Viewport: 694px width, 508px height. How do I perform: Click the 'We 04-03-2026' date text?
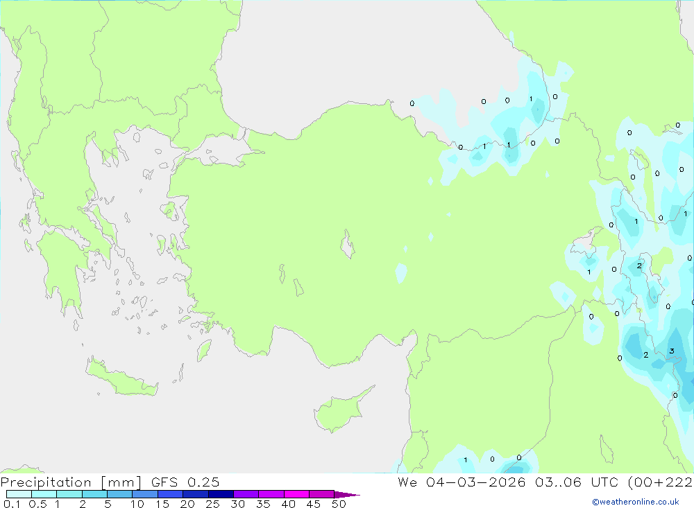(x=462, y=482)
